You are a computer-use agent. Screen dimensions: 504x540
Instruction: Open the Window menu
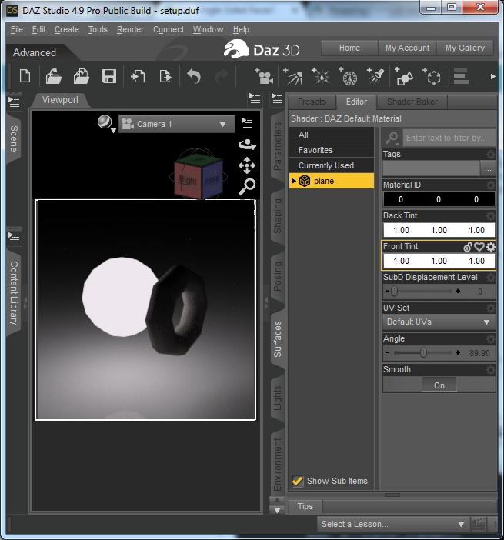click(x=208, y=30)
